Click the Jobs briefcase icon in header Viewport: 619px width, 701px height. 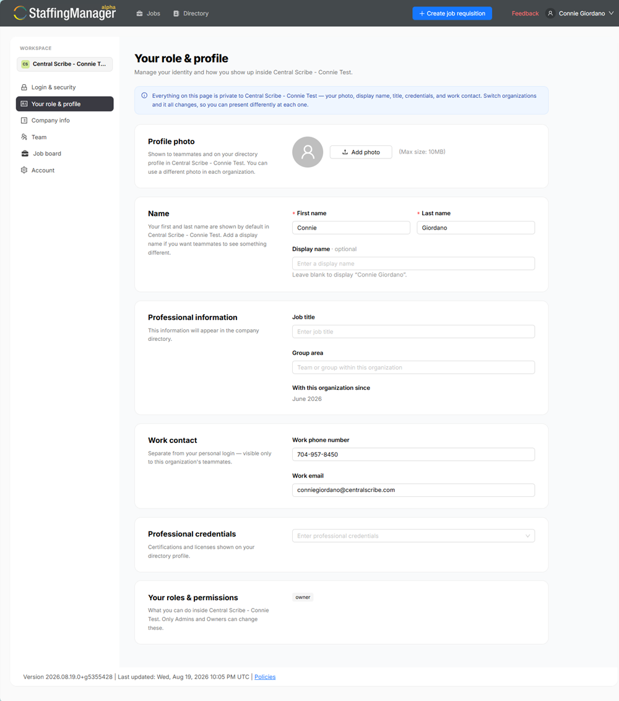139,14
